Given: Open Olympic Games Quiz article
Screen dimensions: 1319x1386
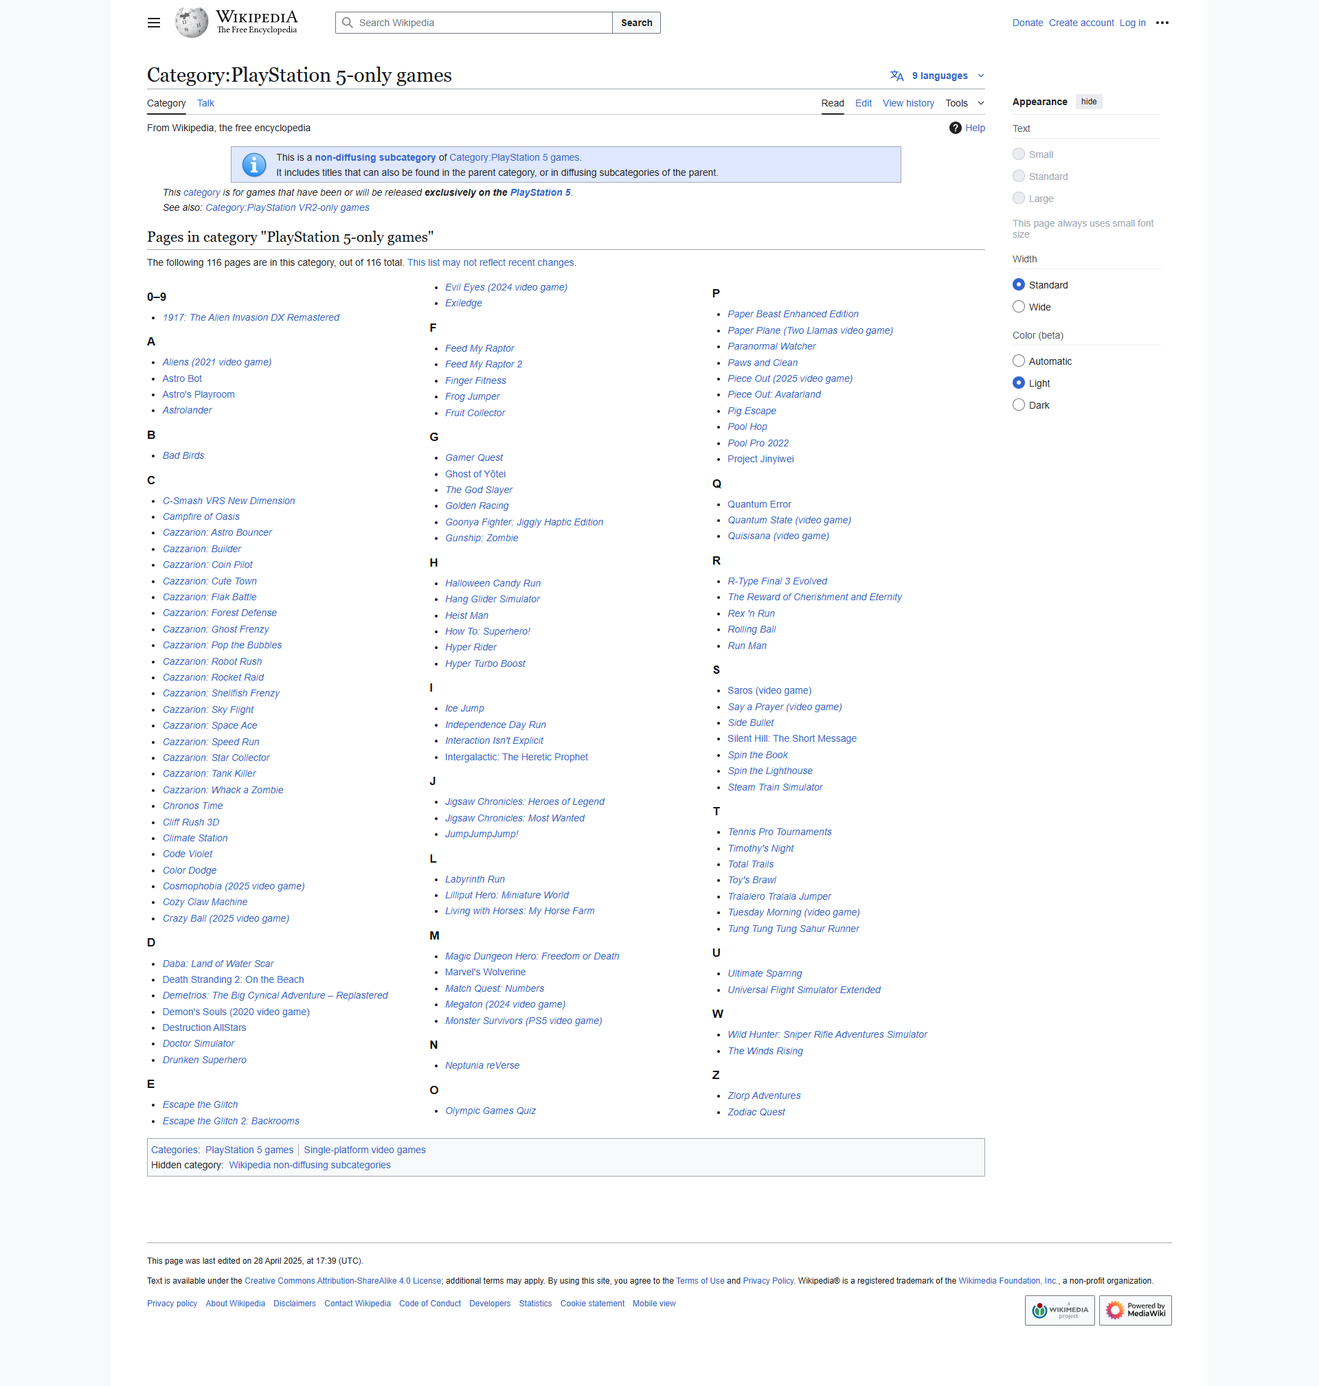Looking at the screenshot, I should click(x=489, y=1111).
